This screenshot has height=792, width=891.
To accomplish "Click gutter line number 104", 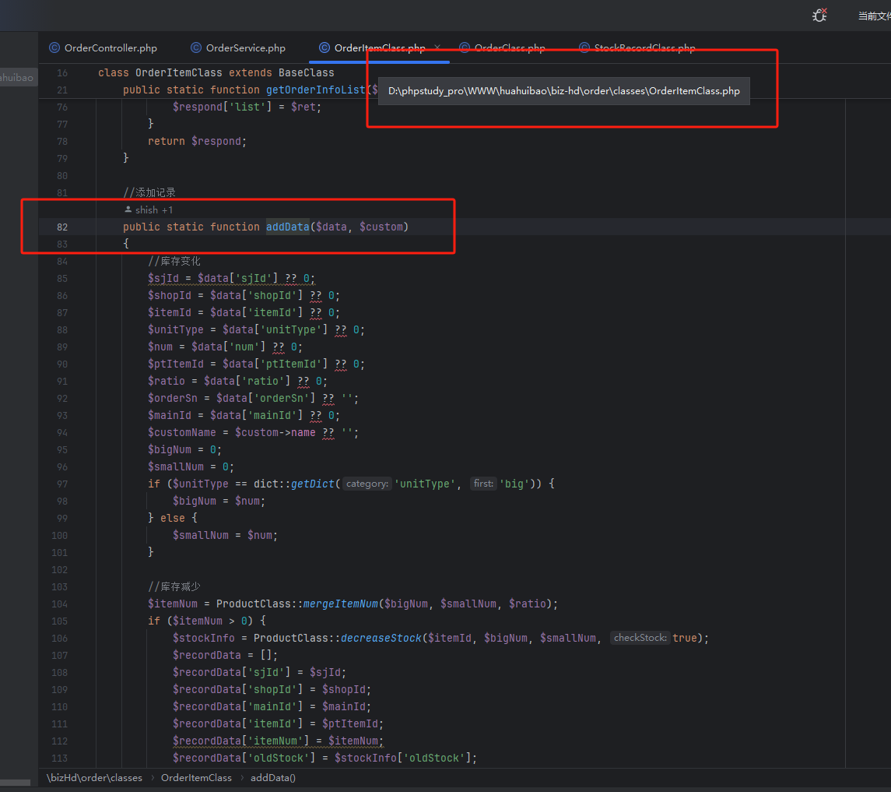I will 60,604.
